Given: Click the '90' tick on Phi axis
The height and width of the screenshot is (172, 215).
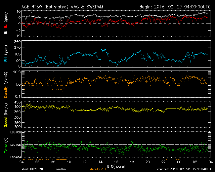Looking at the screenshot, I should [x=18, y=60].
